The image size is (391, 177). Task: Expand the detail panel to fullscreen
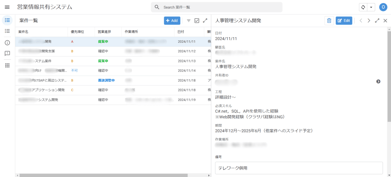[x=377, y=21]
